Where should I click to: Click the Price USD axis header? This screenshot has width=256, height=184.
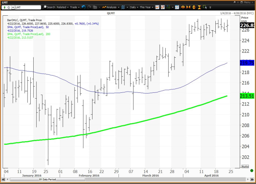coord(245,20)
